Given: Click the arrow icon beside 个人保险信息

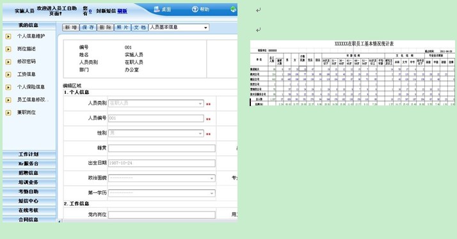Looking at the screenshot, I should pos(8,87).
